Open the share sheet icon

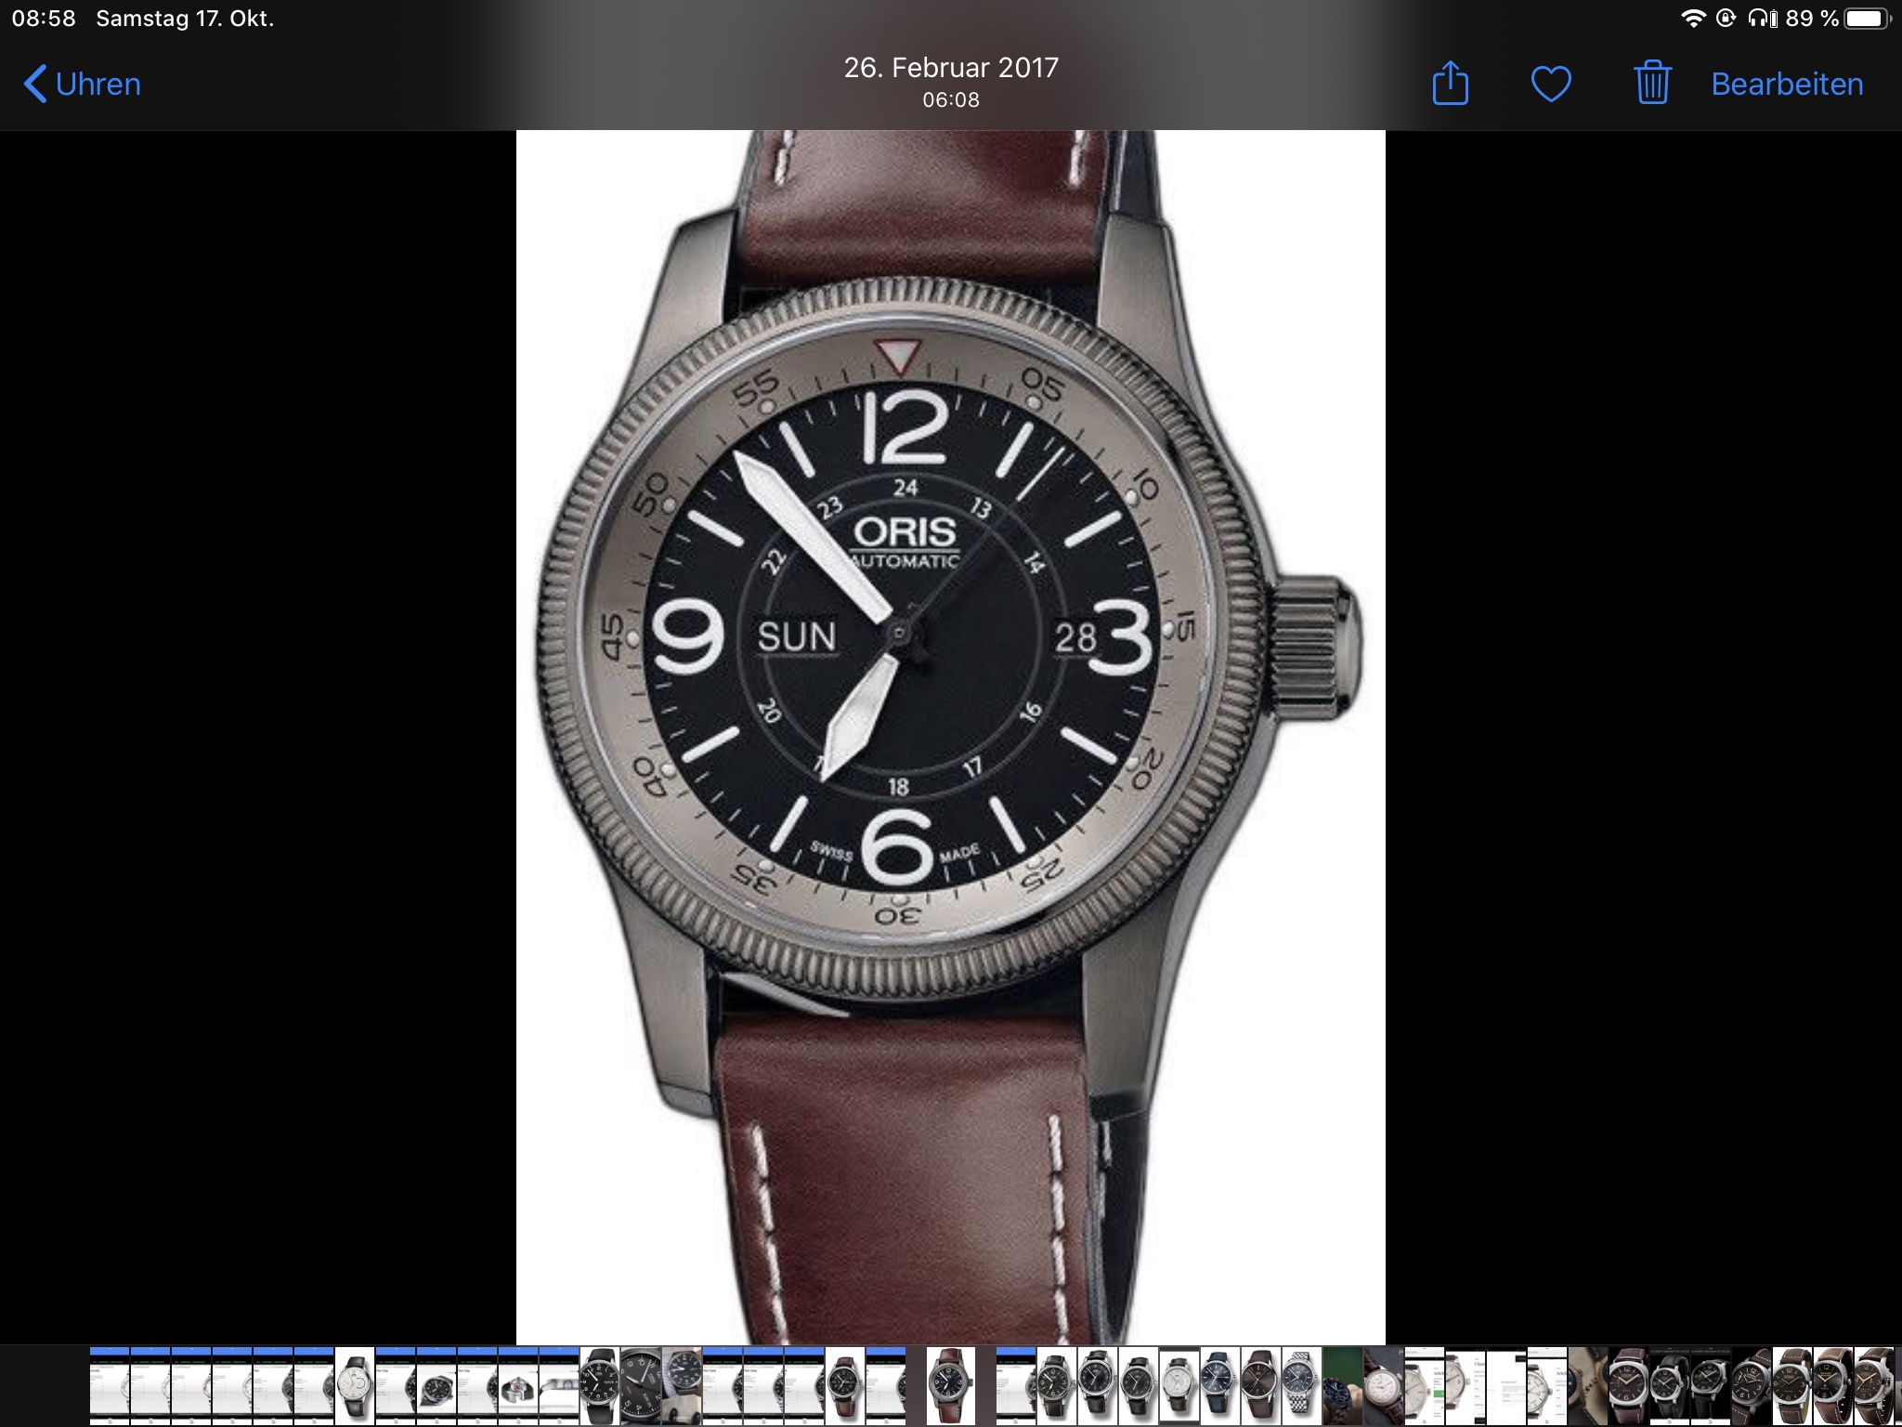click(1450, 83)
